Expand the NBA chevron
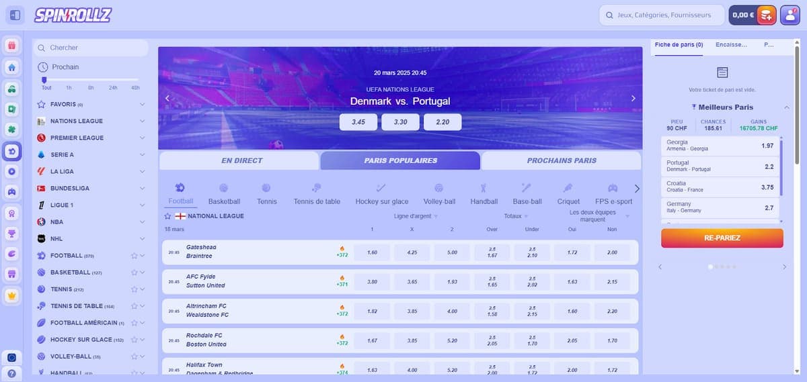807x382 pixels. [143, 222]
